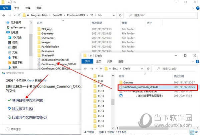This screenshot has width=200, height=135.
Task: Click the back arrow in Crack window
Action: coord(85,69)
